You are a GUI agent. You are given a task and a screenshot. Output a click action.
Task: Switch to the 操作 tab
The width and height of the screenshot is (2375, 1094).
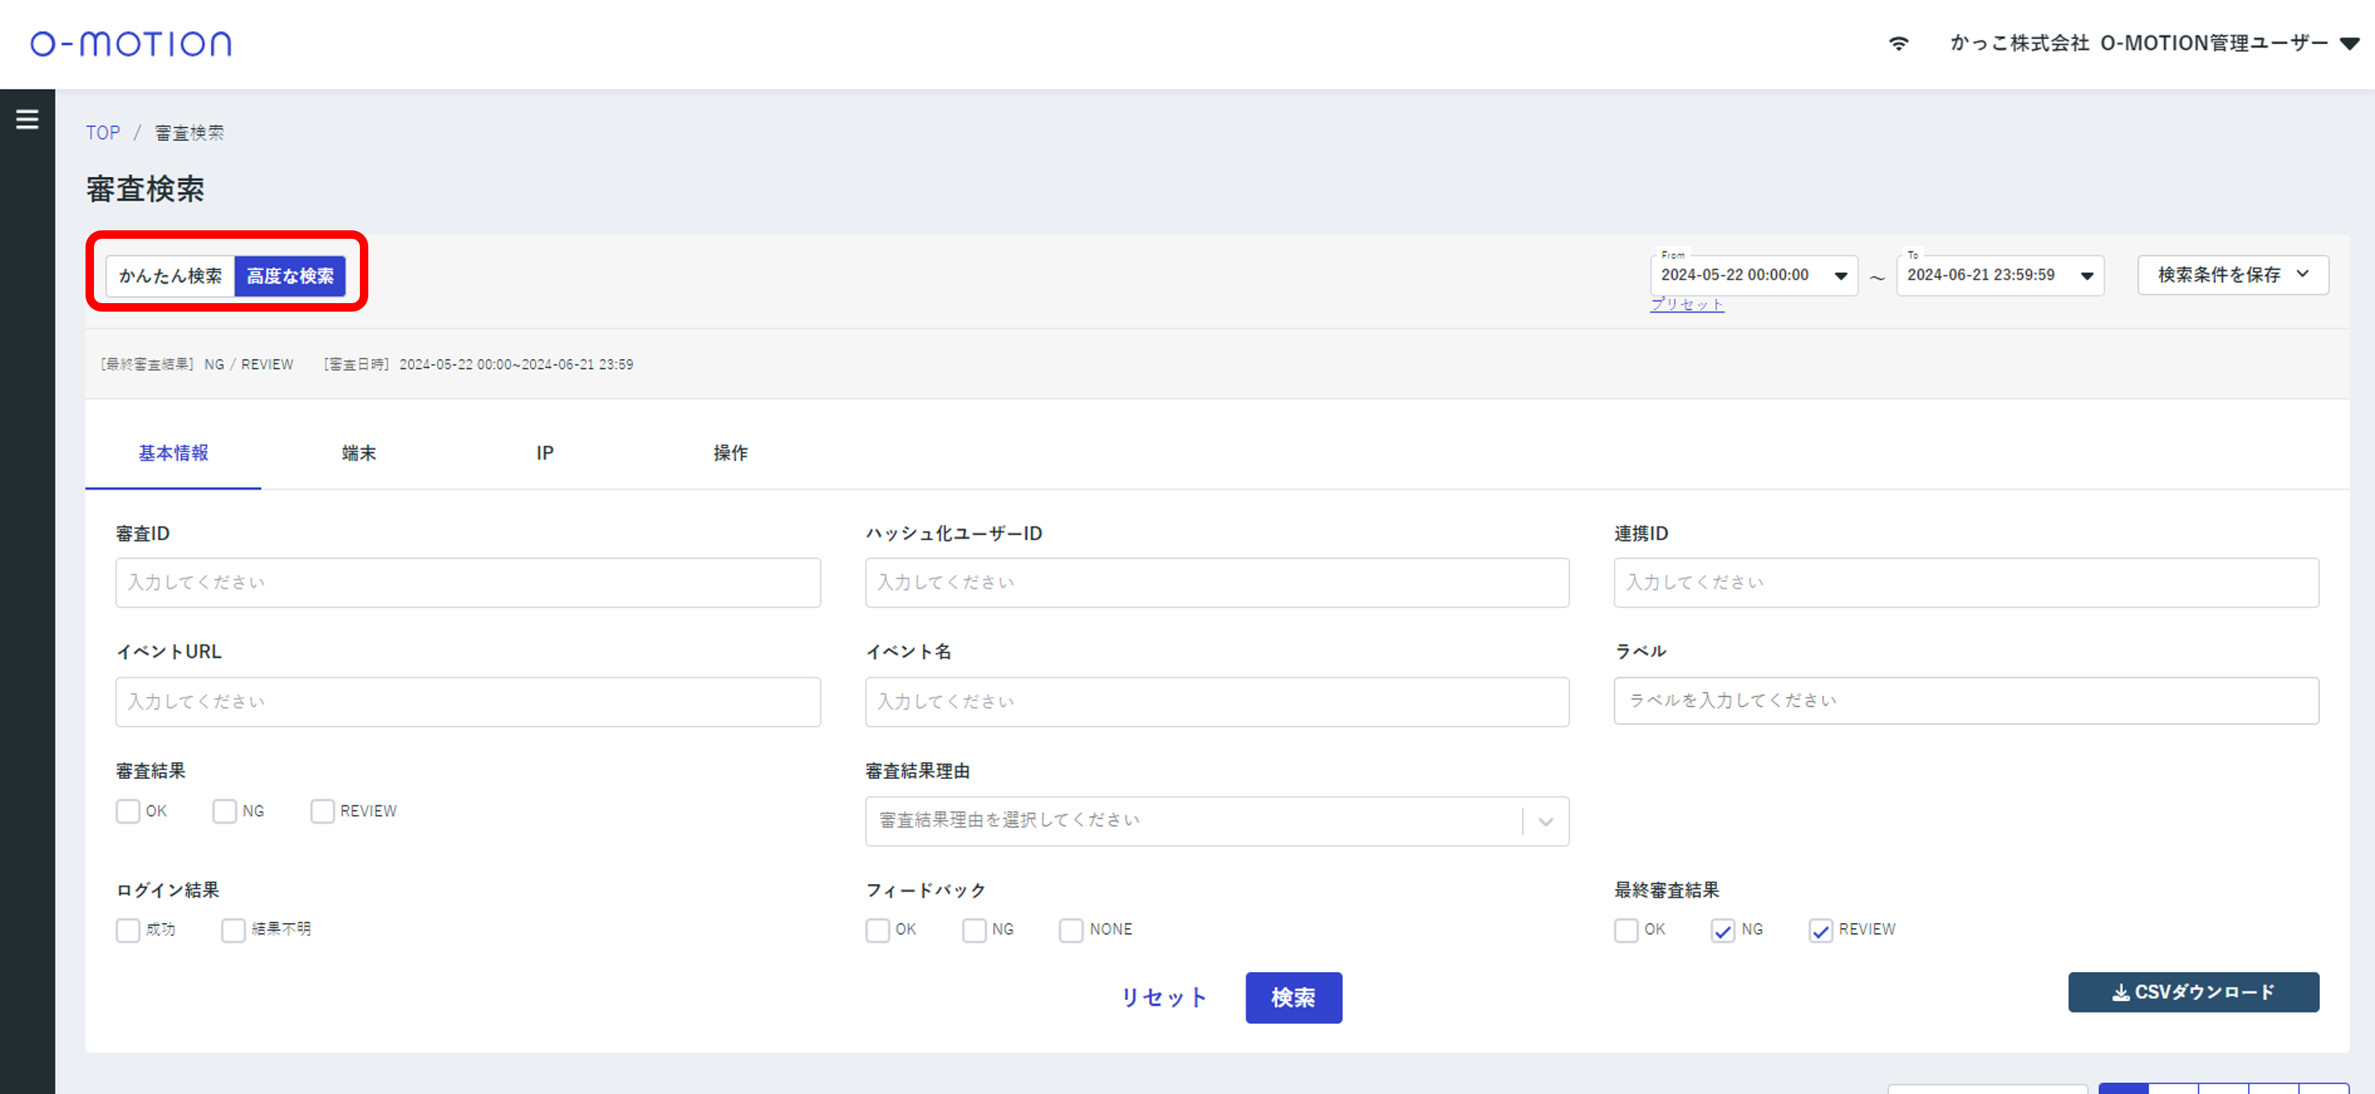[x=730, y=452]
